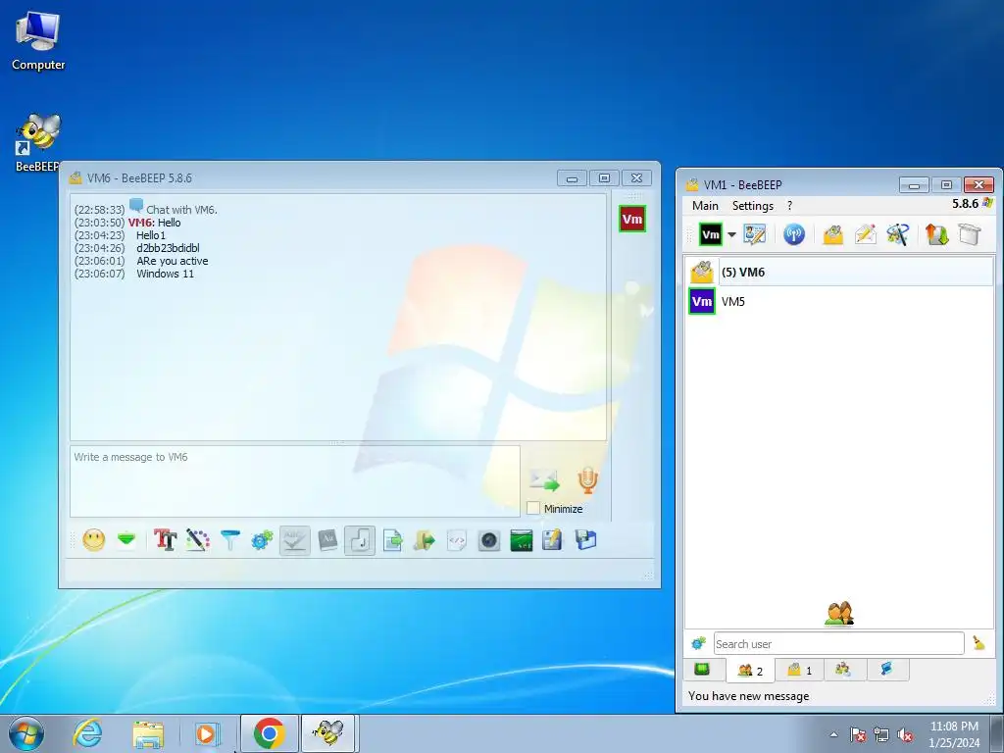Click the black Vm status avatar button
The width and height of the screenshot is (1004, 753).
click(x=711, y=234)
